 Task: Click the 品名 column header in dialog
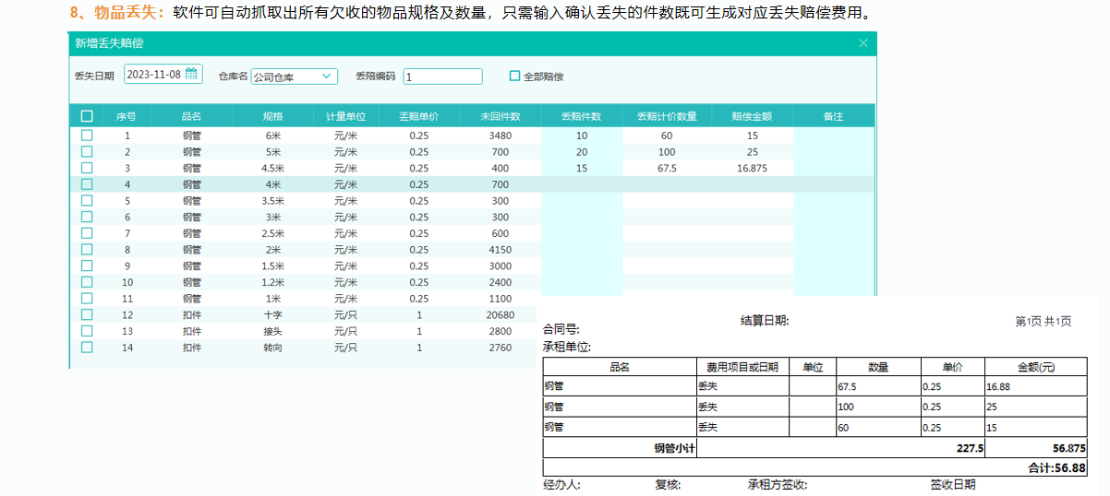191,116
